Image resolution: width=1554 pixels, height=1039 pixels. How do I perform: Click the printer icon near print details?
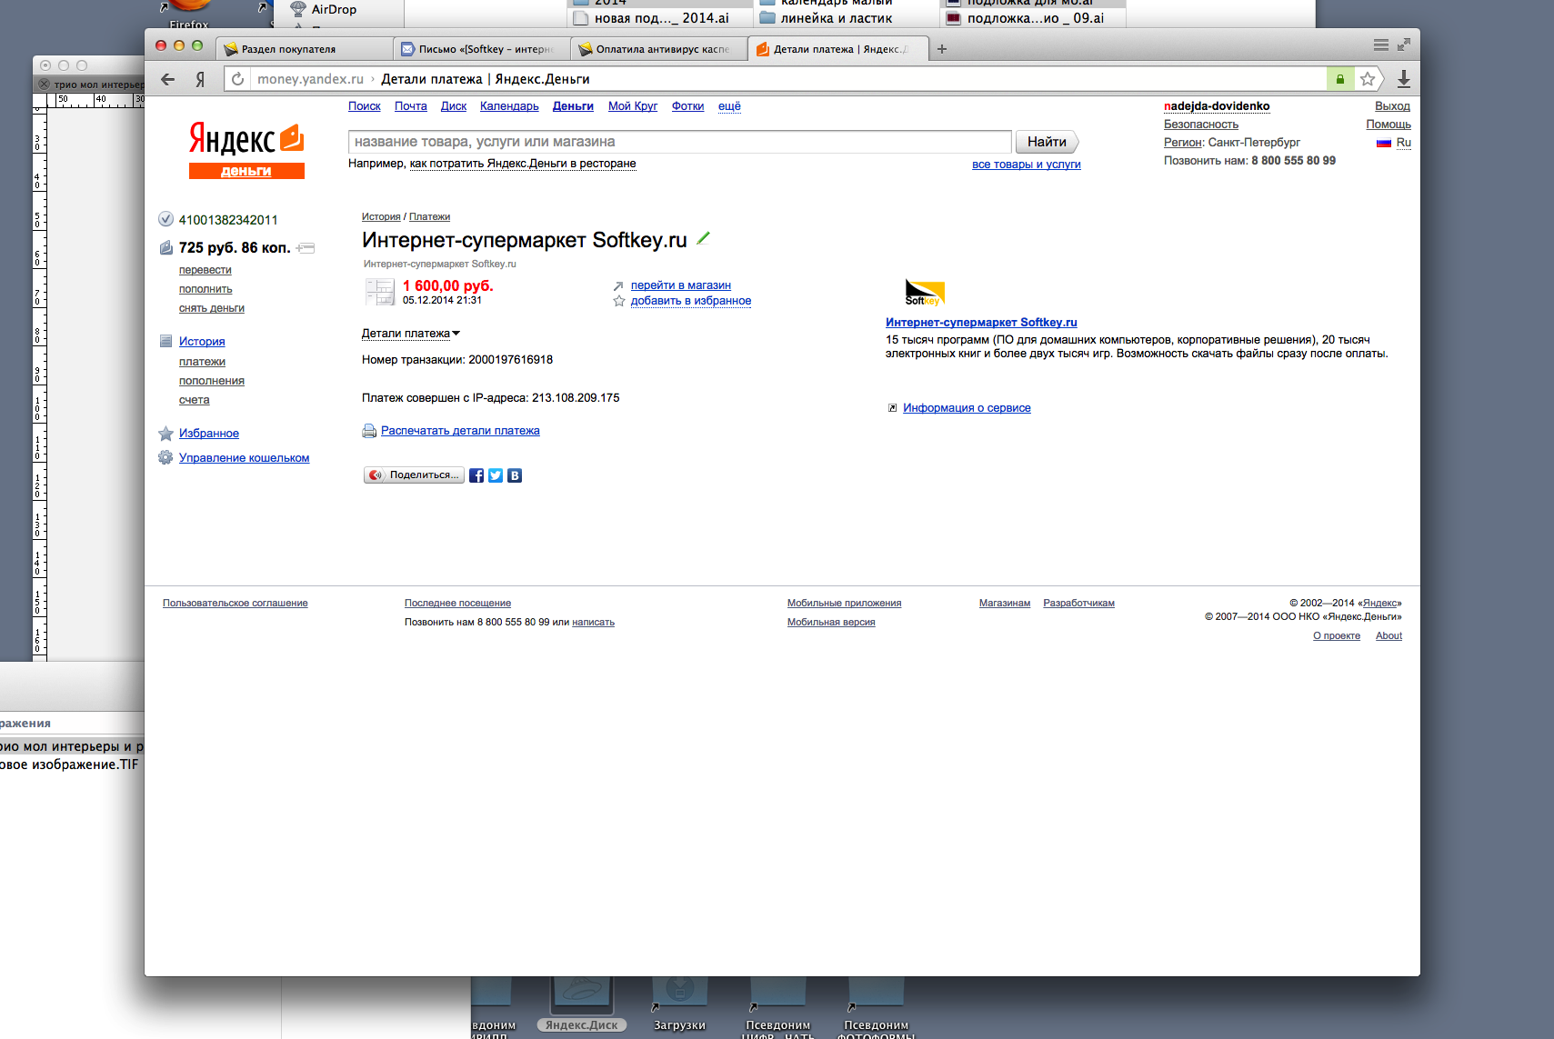(369, 431)
